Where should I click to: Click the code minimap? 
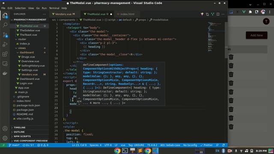215,37
